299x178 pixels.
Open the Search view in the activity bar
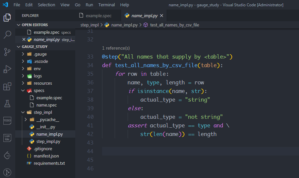(7, 35)
